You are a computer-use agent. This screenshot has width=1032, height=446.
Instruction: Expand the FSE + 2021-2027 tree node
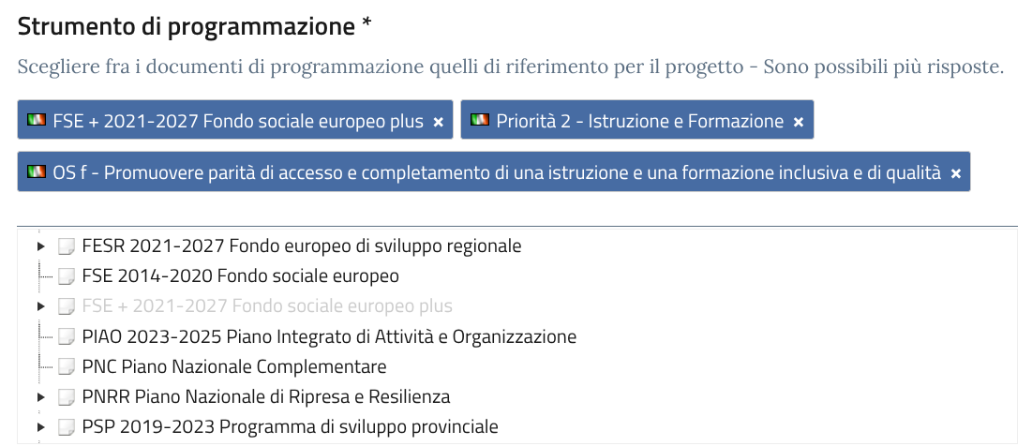click(40, 306)
